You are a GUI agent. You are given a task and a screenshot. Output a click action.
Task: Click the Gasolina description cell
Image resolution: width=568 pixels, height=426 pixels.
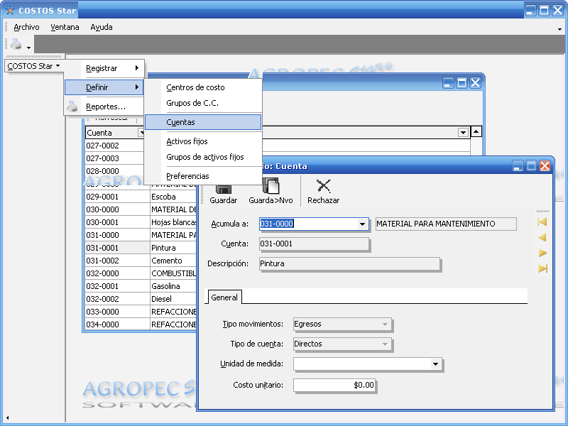click(173, 286)
